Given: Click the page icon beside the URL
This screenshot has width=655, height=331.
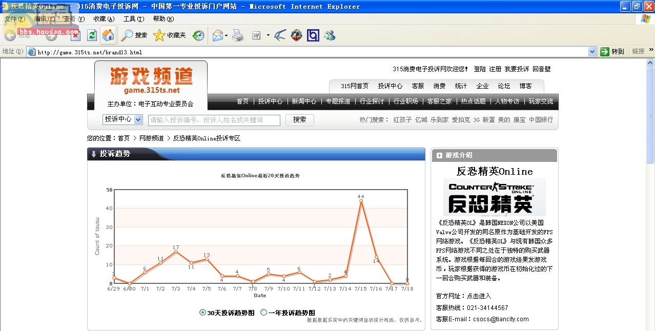Looking at the screenshot, I should coord(31,52).
